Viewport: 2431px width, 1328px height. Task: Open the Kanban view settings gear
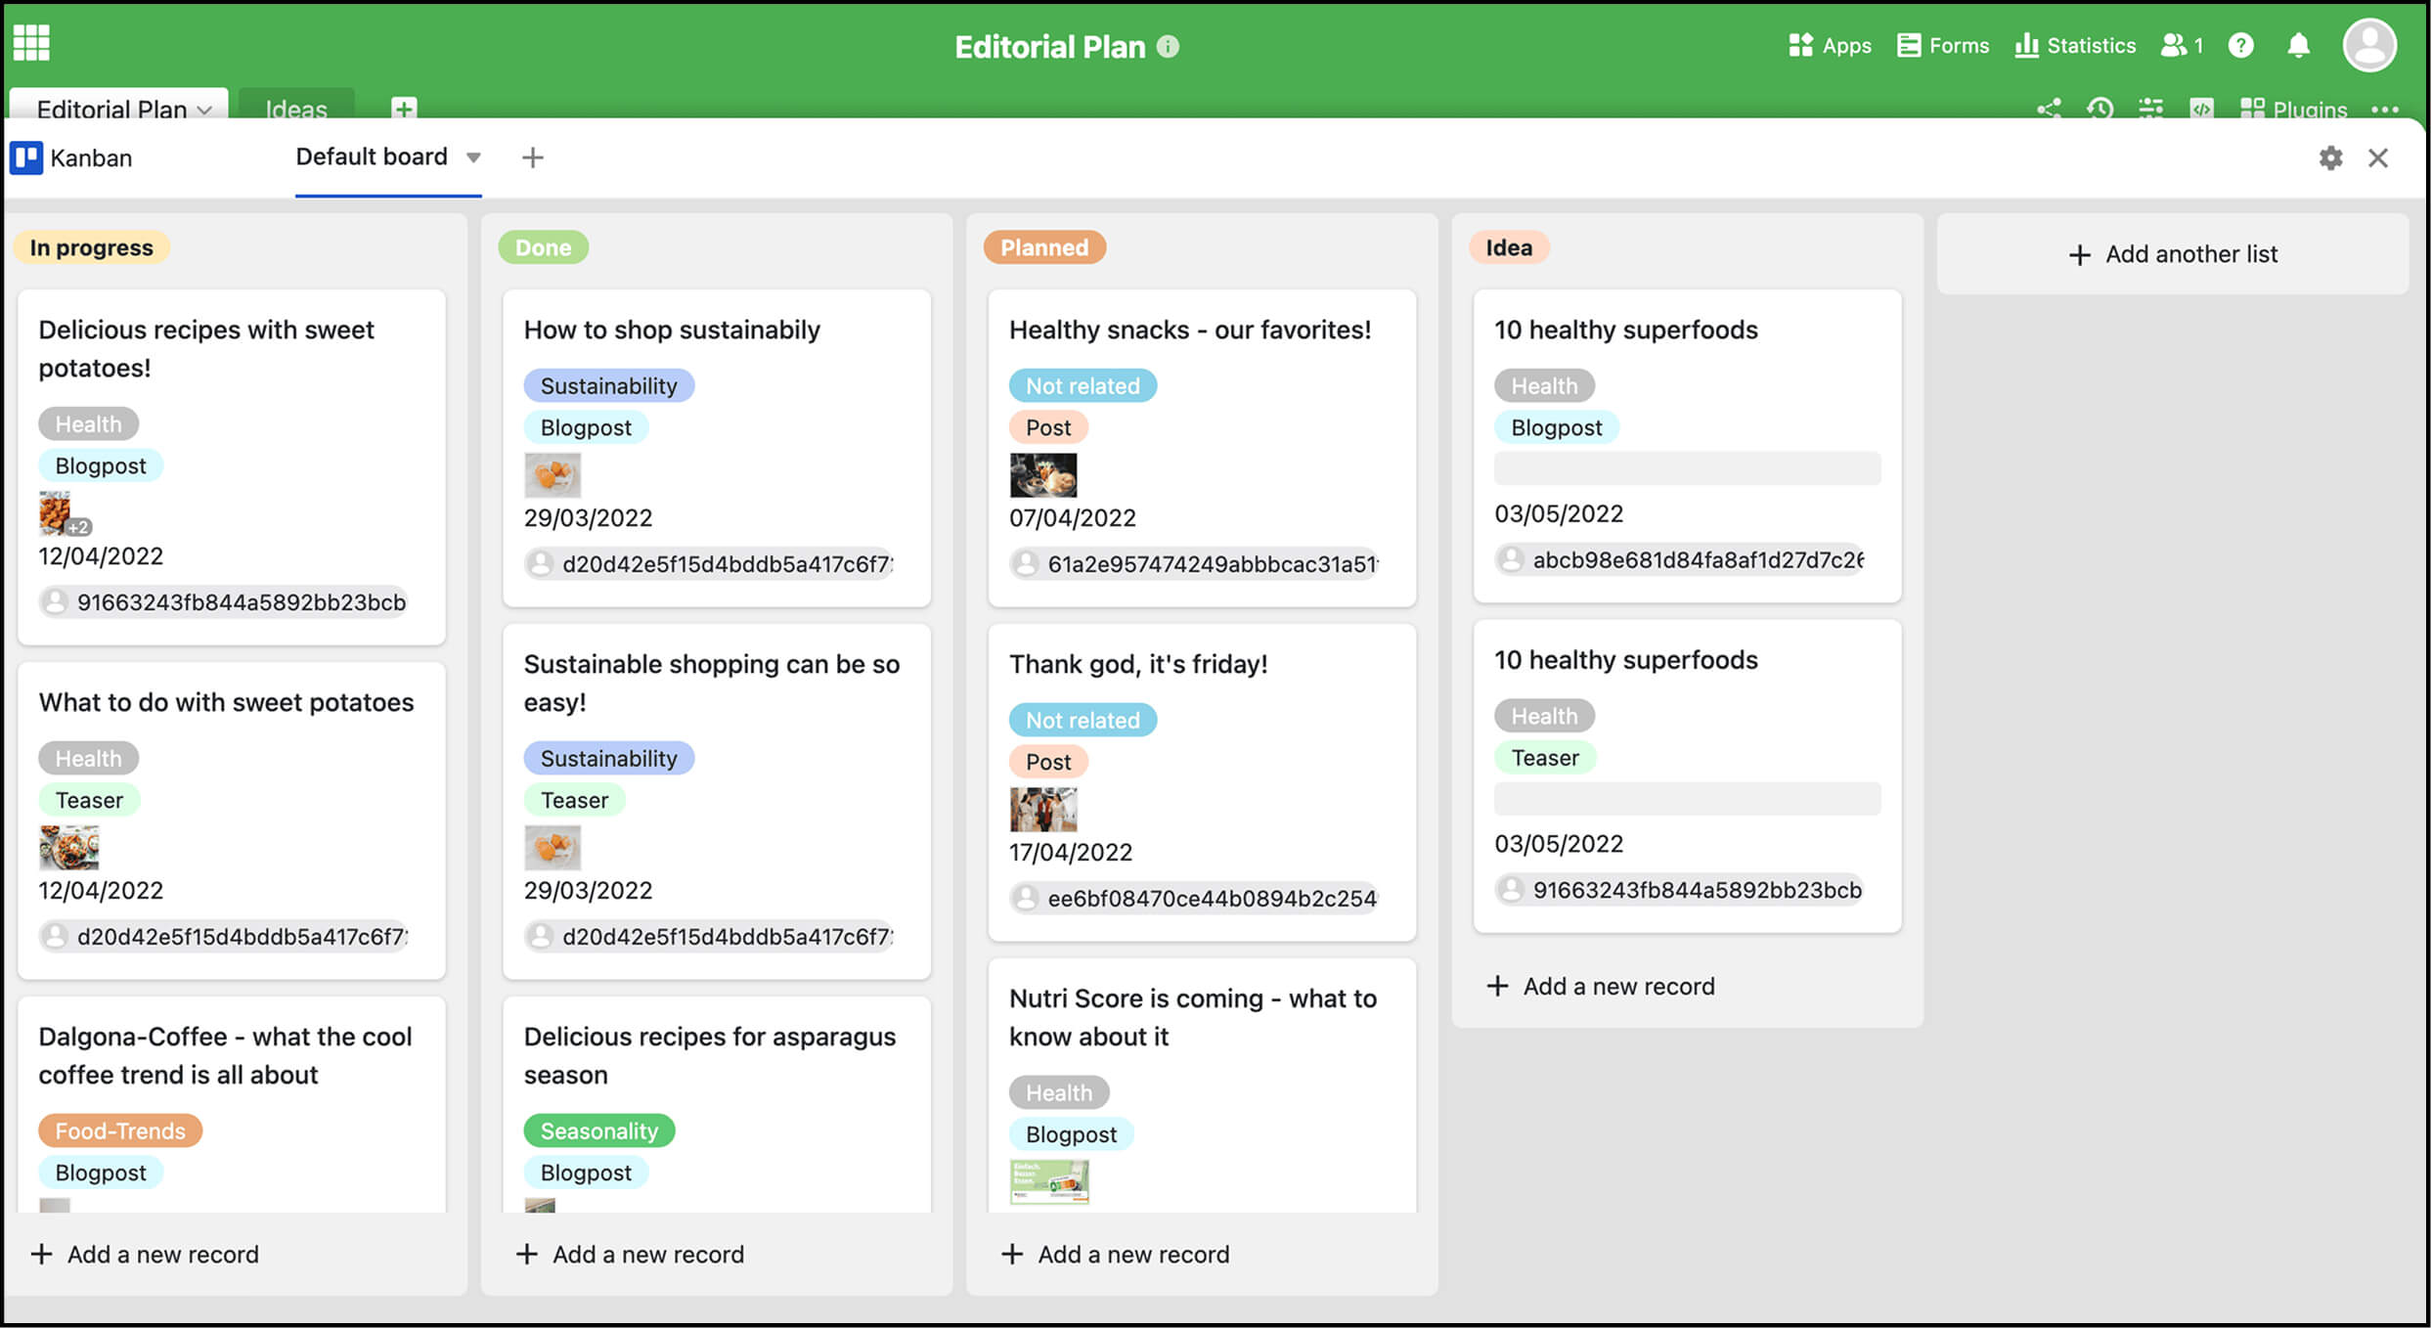pyautogui.click(x=2331, y=157)
